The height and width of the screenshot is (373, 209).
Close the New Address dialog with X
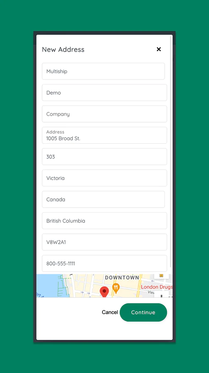coord(159,49)
